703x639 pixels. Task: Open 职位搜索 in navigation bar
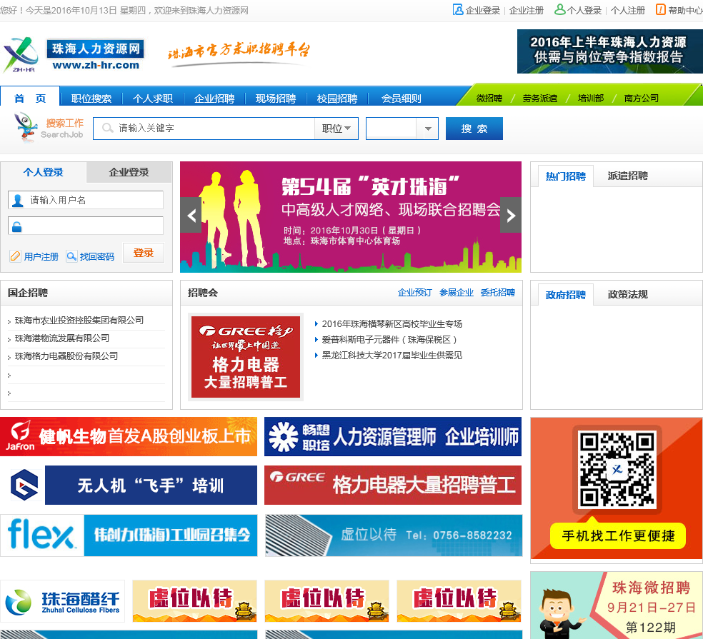pyautogui.click(x=91, y=98)
